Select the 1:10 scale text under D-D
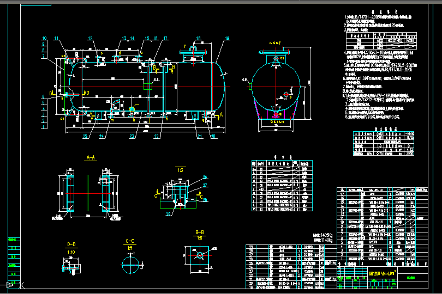The height and width of the screenshot is (294, 442). click(x=71, y=251)
